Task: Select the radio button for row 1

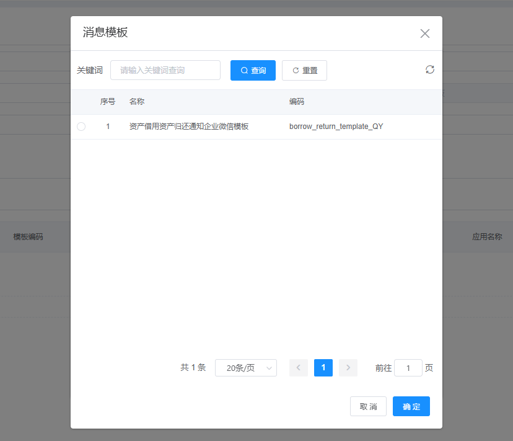Action: (81, 127)
